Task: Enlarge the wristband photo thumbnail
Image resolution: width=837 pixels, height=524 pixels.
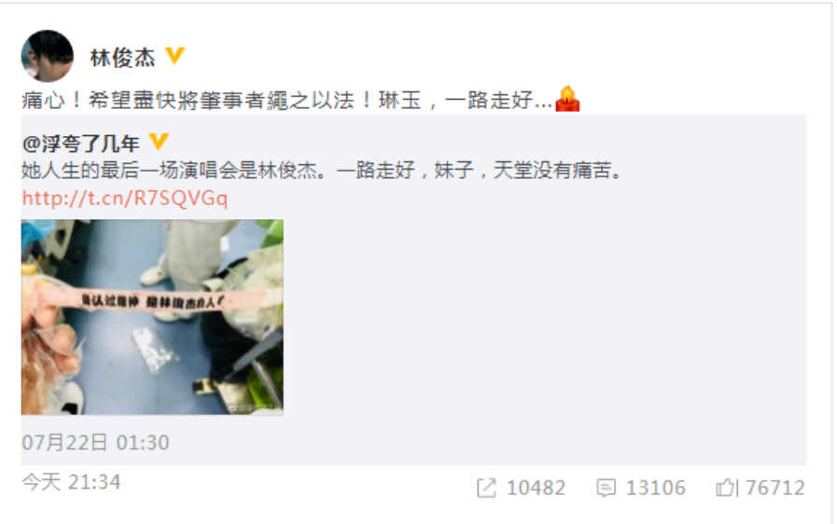Action: point(152,317)
